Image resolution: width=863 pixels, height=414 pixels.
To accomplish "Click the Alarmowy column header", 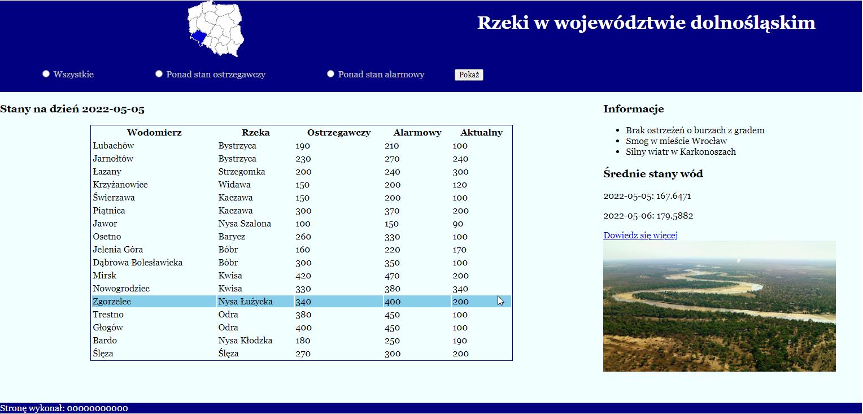I will coord(417,133).
